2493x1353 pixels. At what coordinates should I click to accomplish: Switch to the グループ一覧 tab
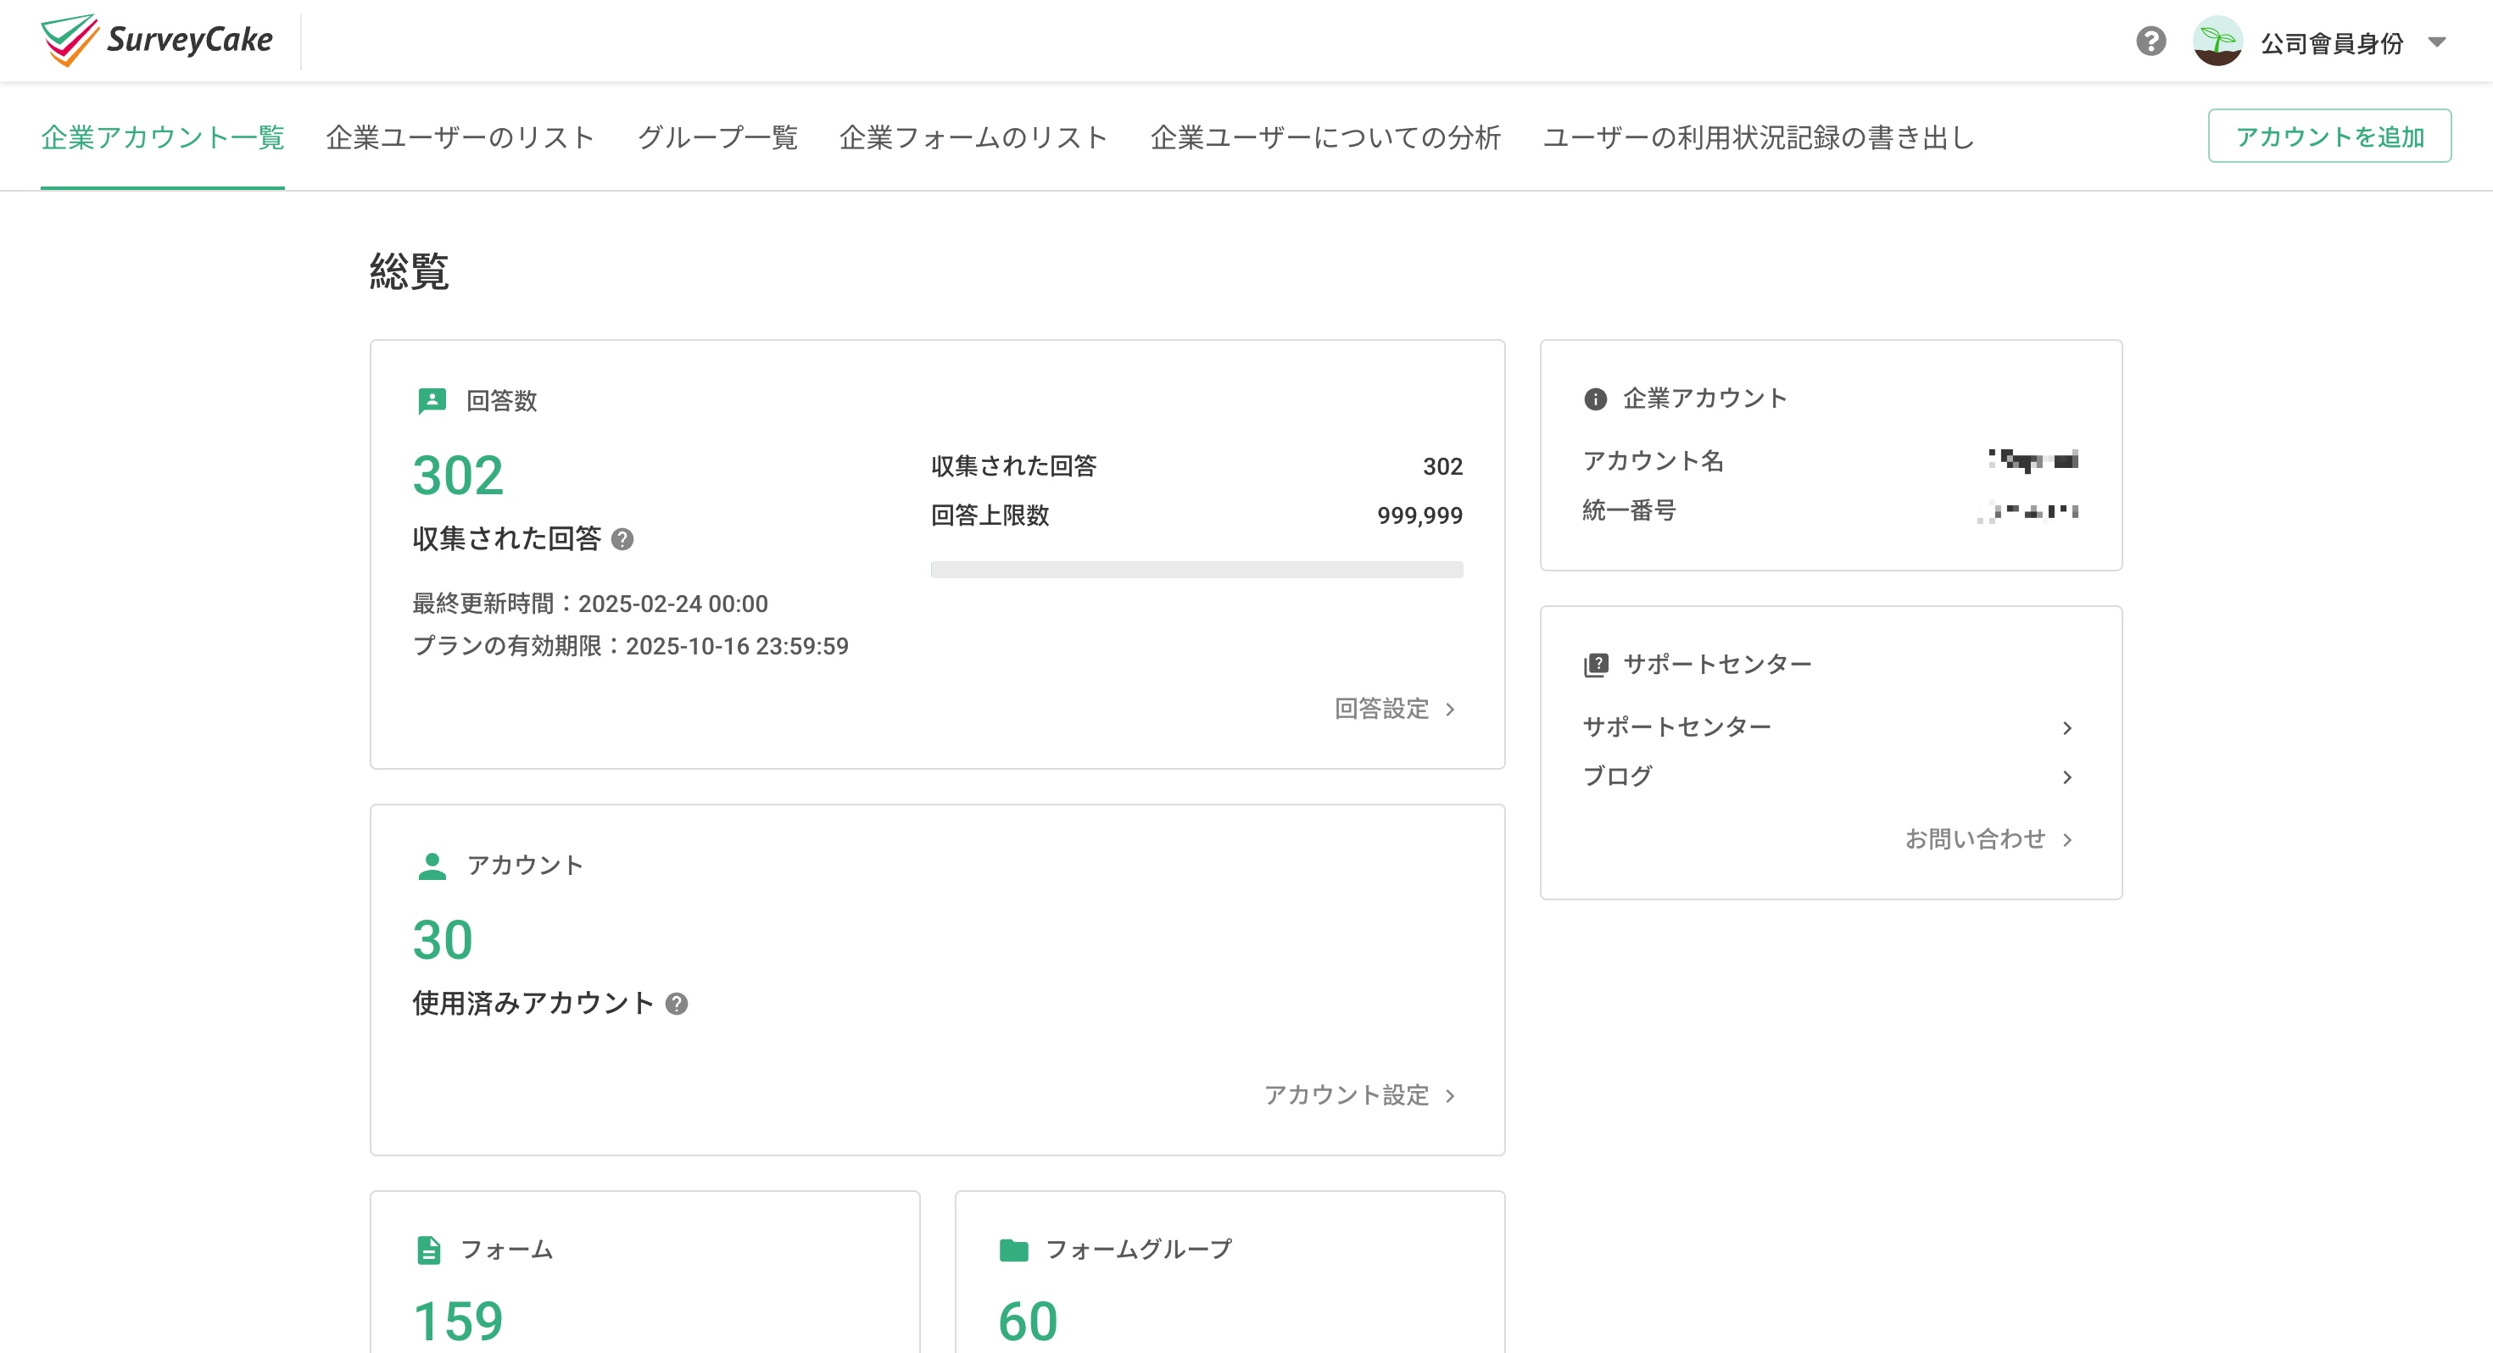click(717, 137)
